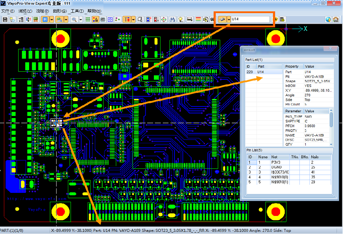The height and width of the screenshot is (234, 343).
Task: Open dropdown arrow beside the T button
Action: point(133,19)
